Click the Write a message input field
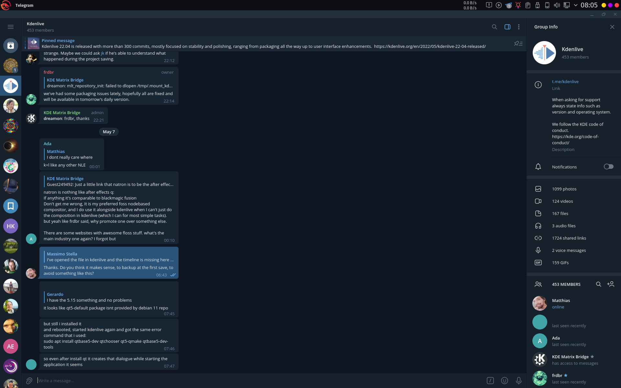This screenshot has height=388, width=621. 129,381
